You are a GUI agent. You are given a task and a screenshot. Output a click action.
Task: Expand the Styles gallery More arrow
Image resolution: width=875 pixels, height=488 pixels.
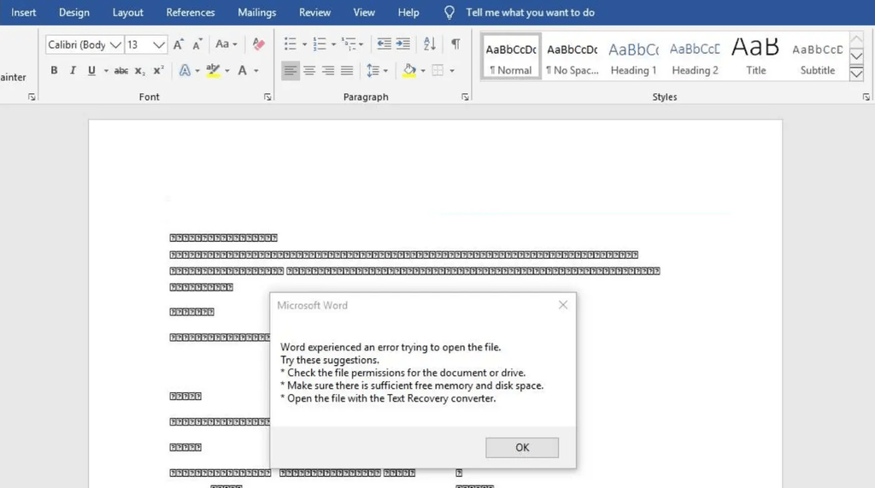[x=856, y=73]
